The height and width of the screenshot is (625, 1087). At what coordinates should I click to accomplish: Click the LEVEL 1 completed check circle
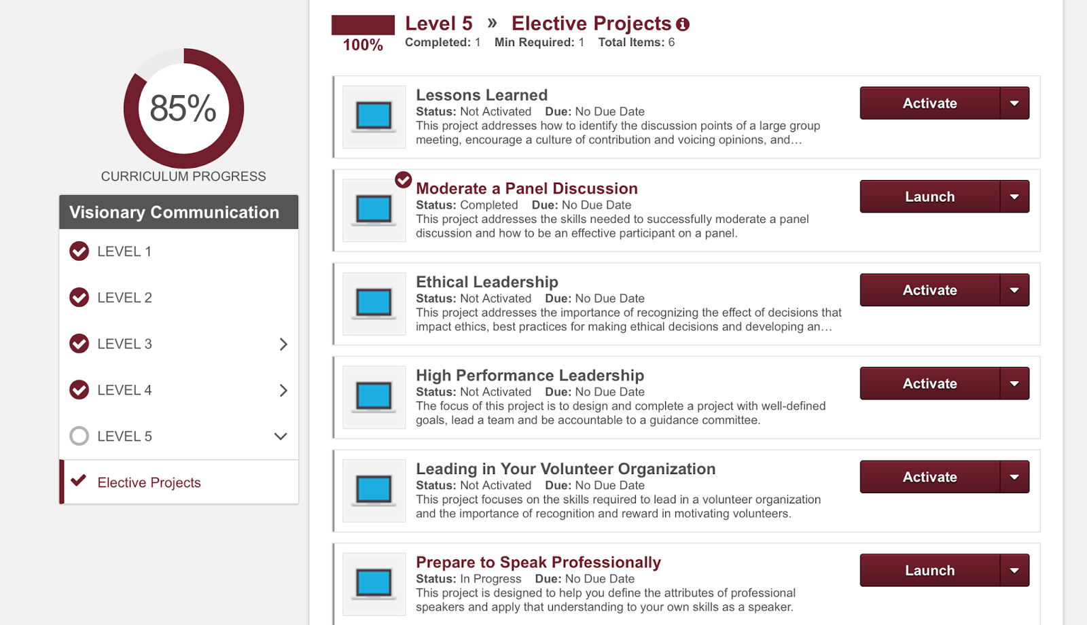tap(79, 251)
